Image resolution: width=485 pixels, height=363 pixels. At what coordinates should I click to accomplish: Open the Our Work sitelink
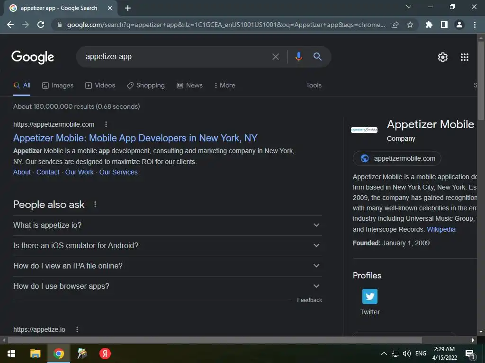pos(79,172)
